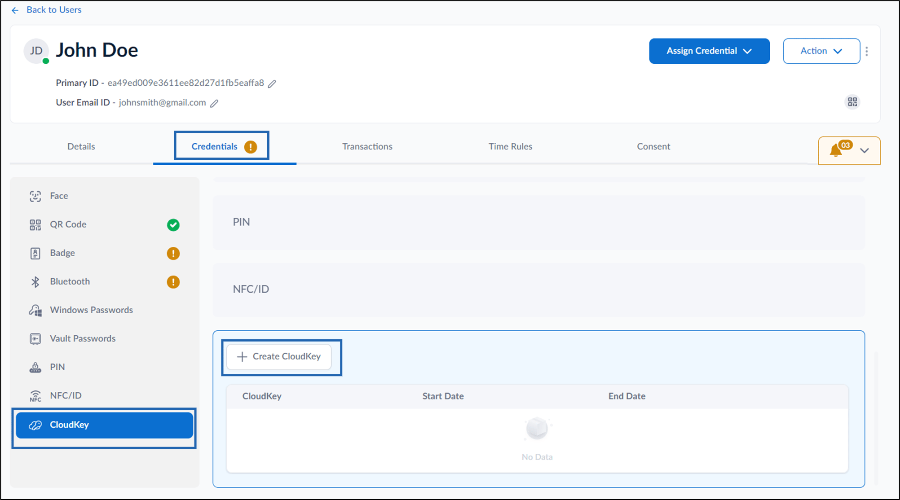The width and height of the screenshot is (900, 500).
Task: Select the Vault Passwords icon
Action: click(35, 338)
